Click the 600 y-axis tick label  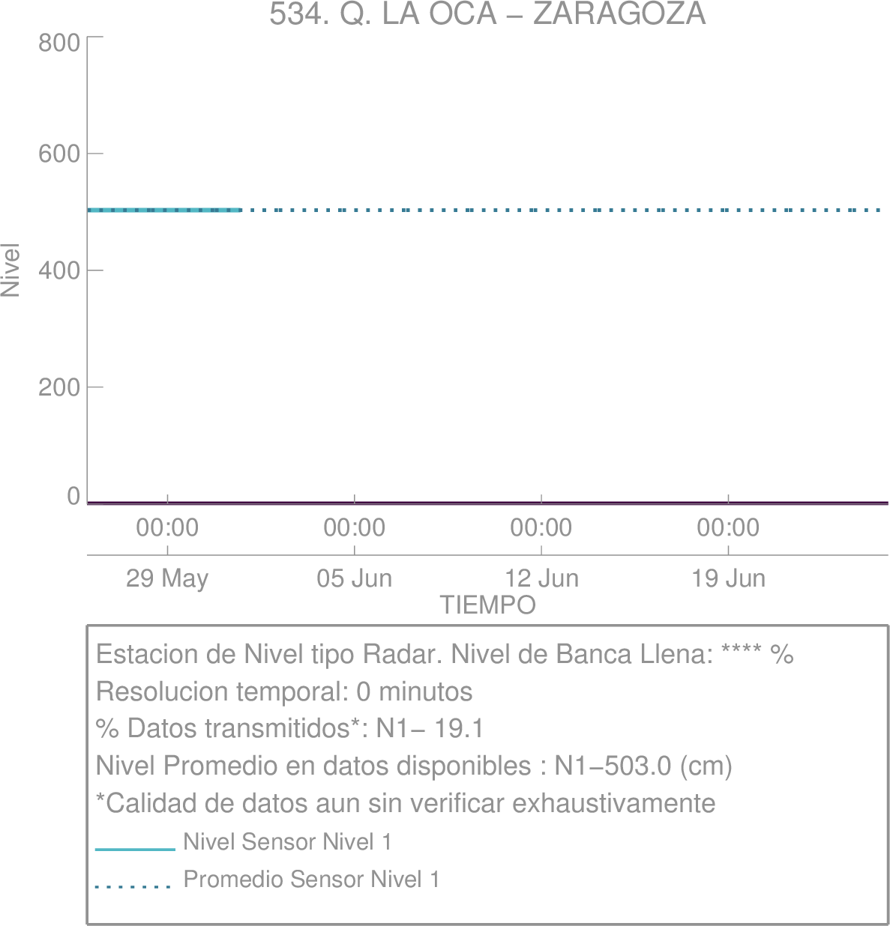(59, 154)
